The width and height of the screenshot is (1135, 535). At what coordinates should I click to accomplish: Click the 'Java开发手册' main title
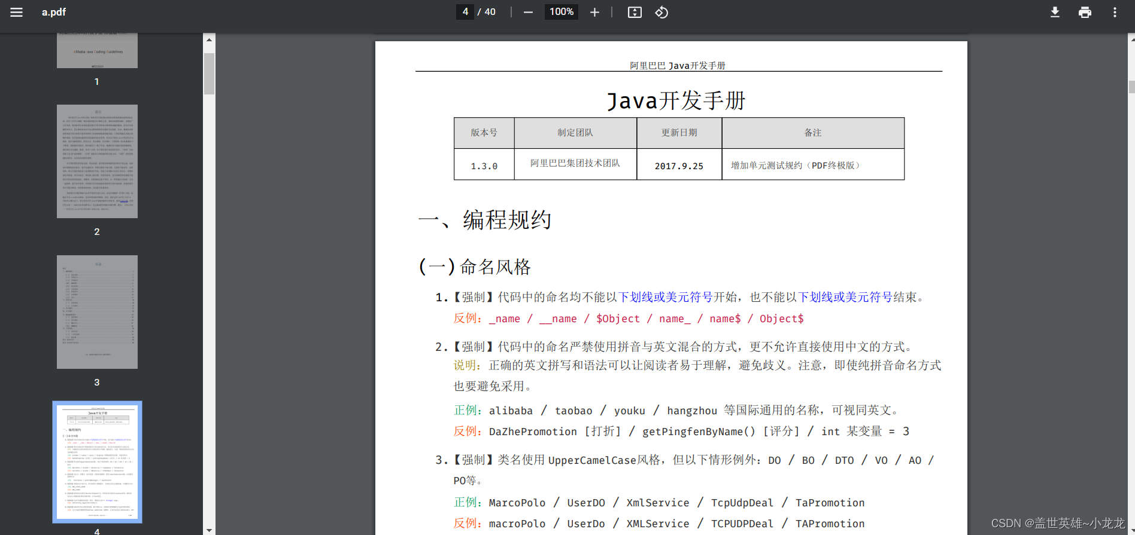(676, 100)
